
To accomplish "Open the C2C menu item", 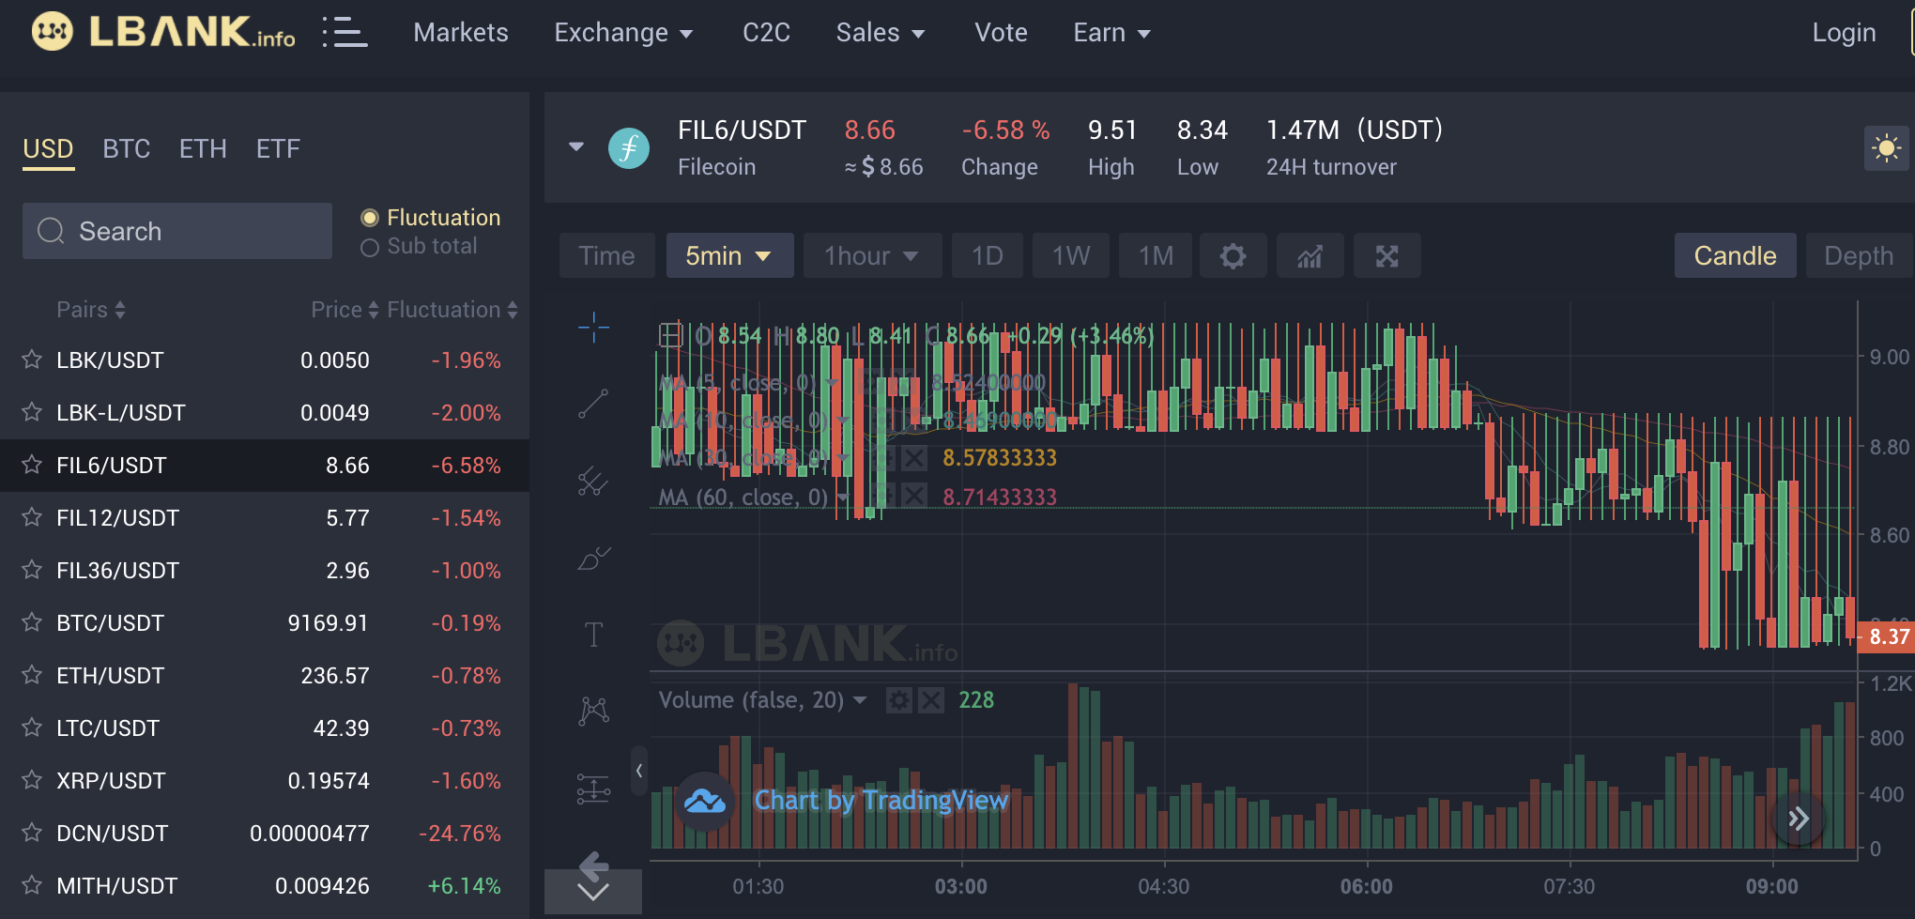I will click(766, 33).
